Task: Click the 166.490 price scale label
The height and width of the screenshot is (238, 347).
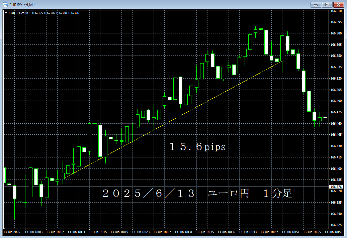Action: (336, 101)
